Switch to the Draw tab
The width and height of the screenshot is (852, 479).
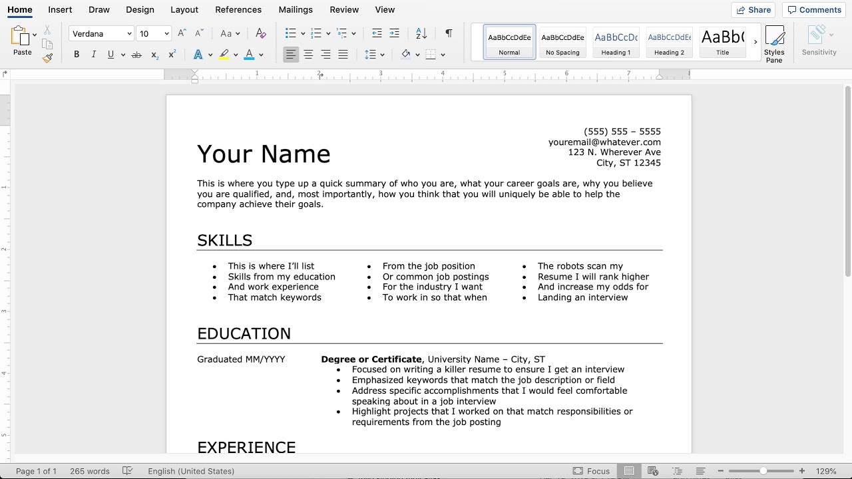point(99,10)
